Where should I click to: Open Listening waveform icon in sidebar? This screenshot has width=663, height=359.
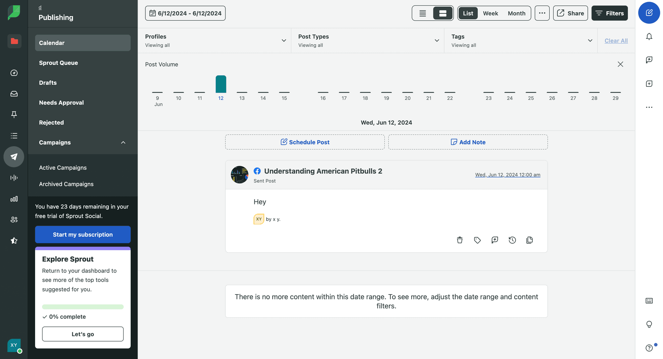click(14, 178)
